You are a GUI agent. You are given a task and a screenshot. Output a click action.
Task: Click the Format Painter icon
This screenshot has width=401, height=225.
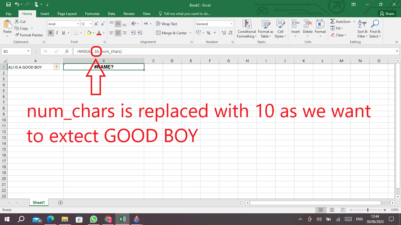(17, 35)
